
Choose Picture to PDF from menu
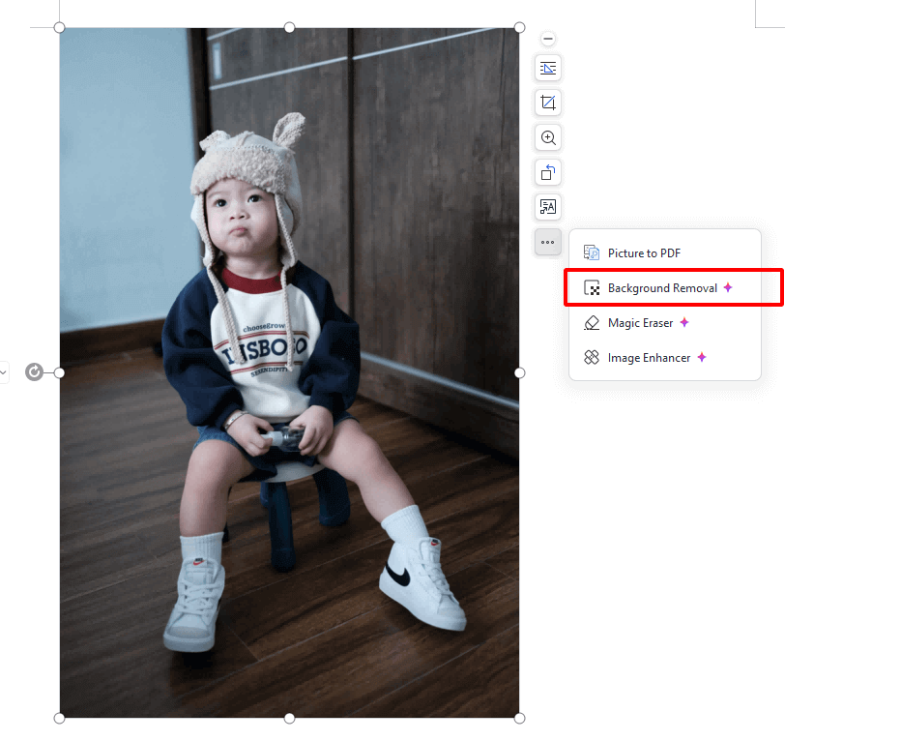[665, 252]
